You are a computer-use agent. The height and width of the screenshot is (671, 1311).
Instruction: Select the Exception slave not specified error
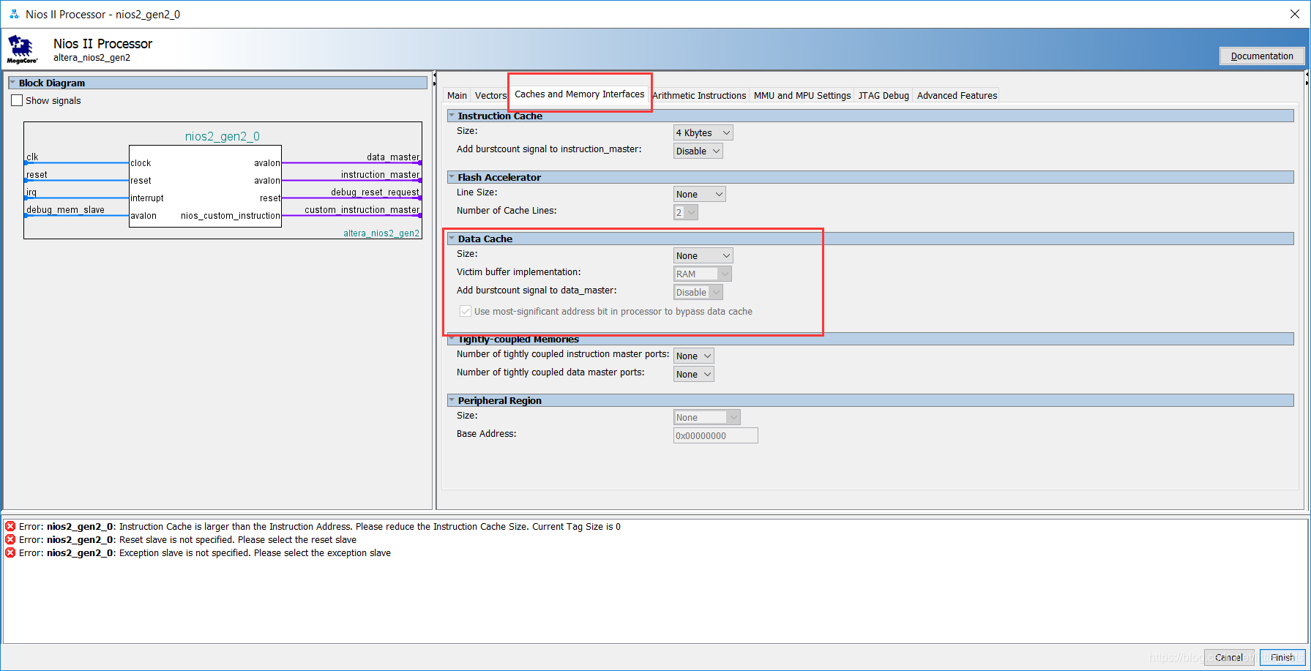[205, 553]
